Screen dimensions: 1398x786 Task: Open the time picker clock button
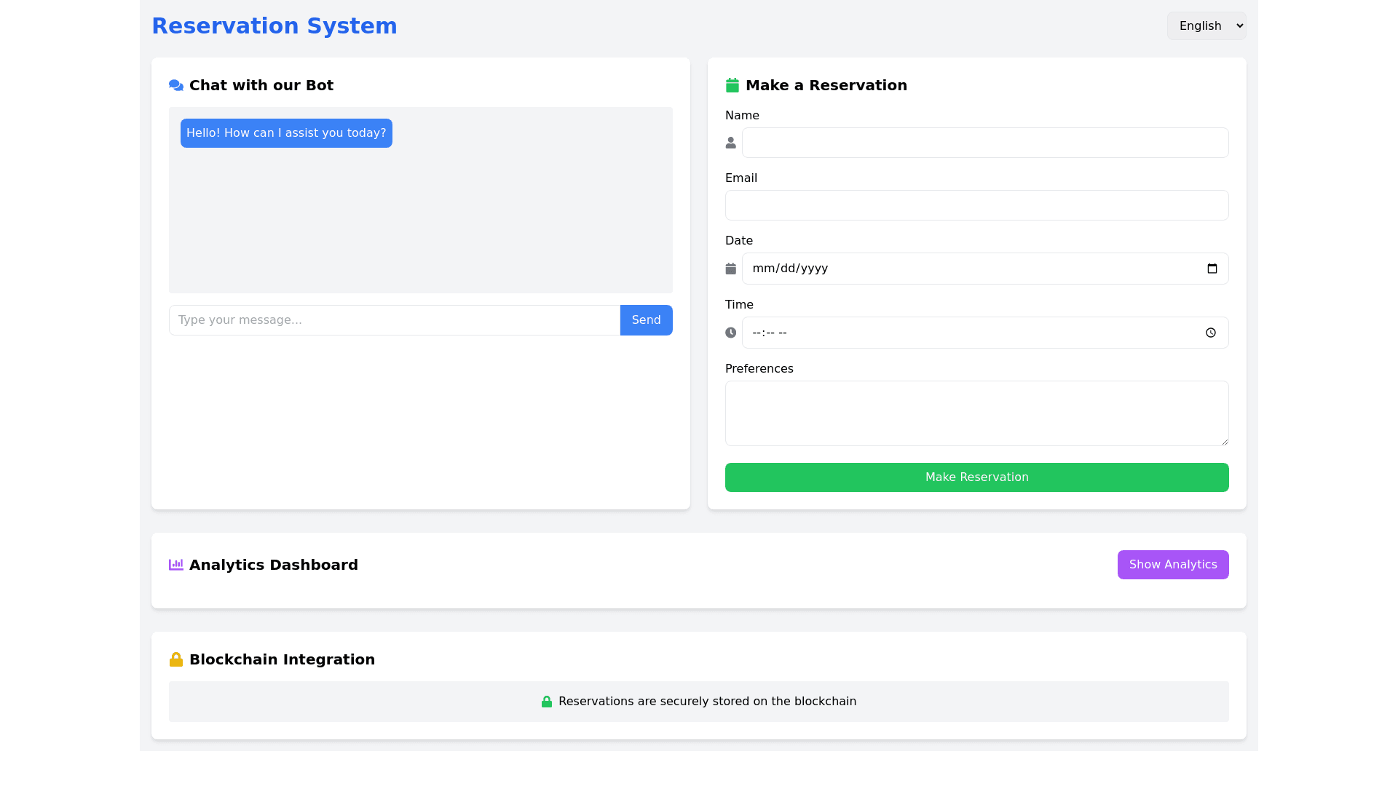1210,333
